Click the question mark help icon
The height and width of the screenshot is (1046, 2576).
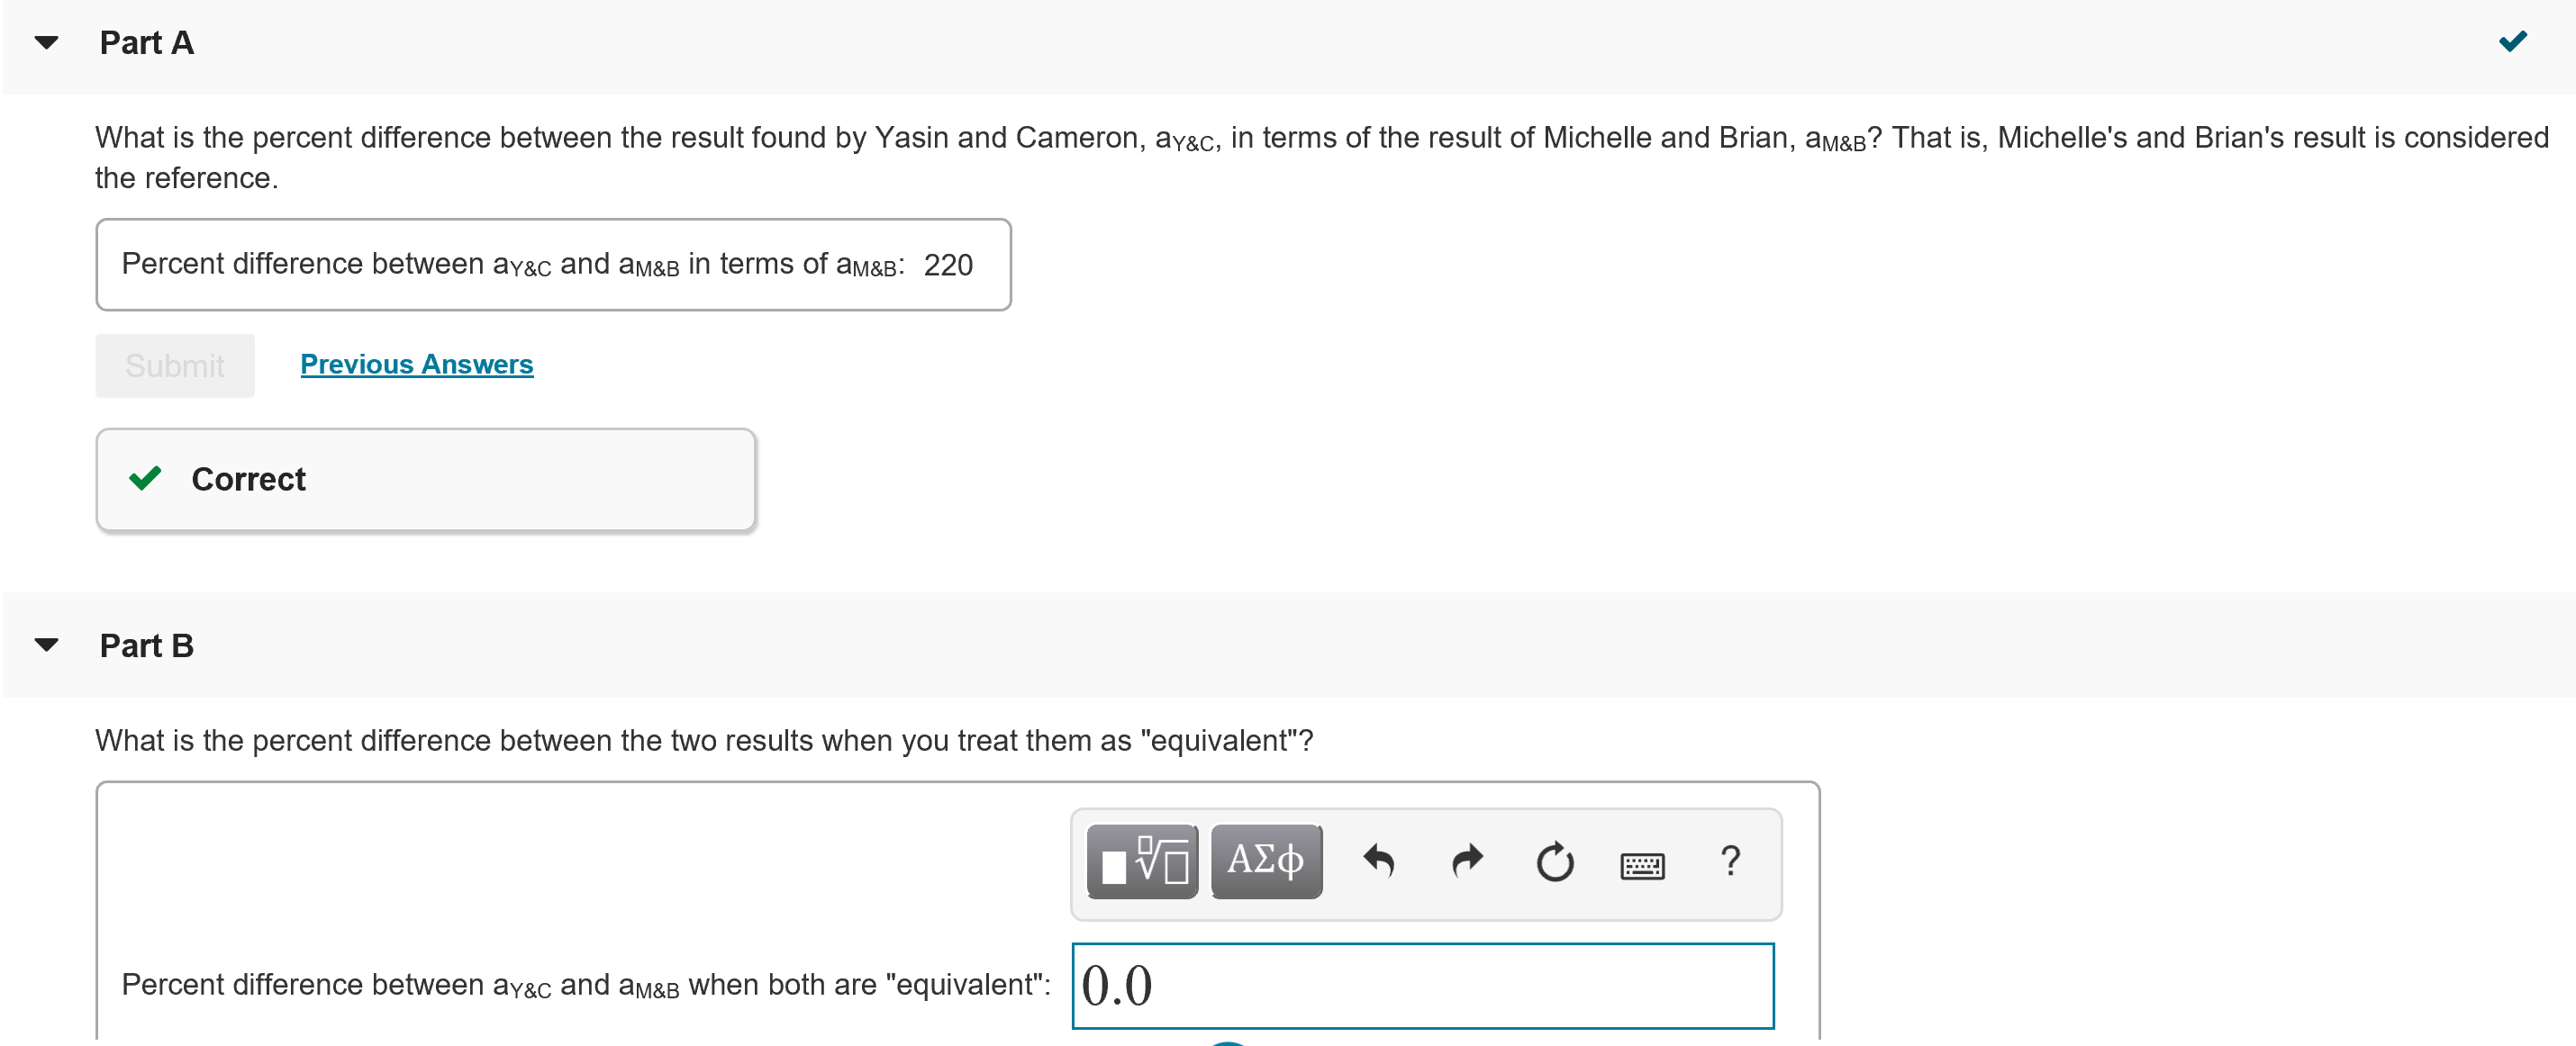(x=1730, y=861)
